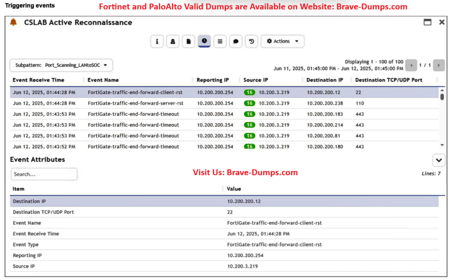
Task: Open the Actions dropdown menu
Action: point(283,41)
